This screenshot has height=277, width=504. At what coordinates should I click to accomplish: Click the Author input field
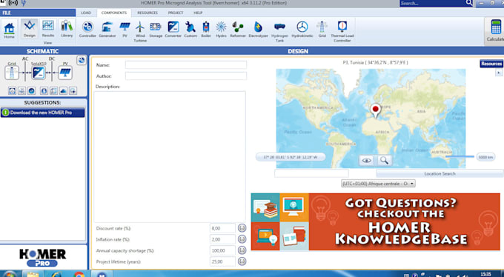pos(186,76)
